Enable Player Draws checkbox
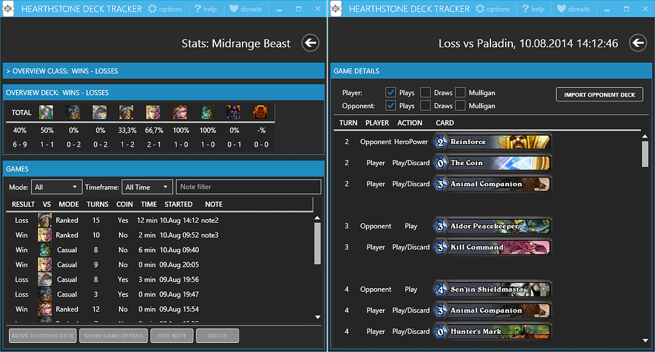 coord(426,92)
